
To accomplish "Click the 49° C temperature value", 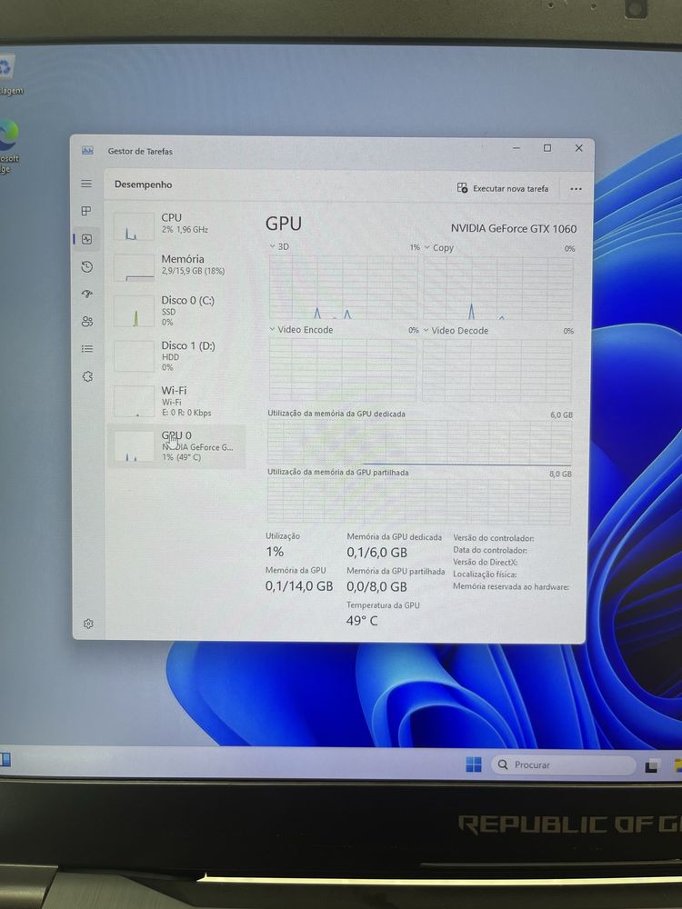I will (362, 621).
